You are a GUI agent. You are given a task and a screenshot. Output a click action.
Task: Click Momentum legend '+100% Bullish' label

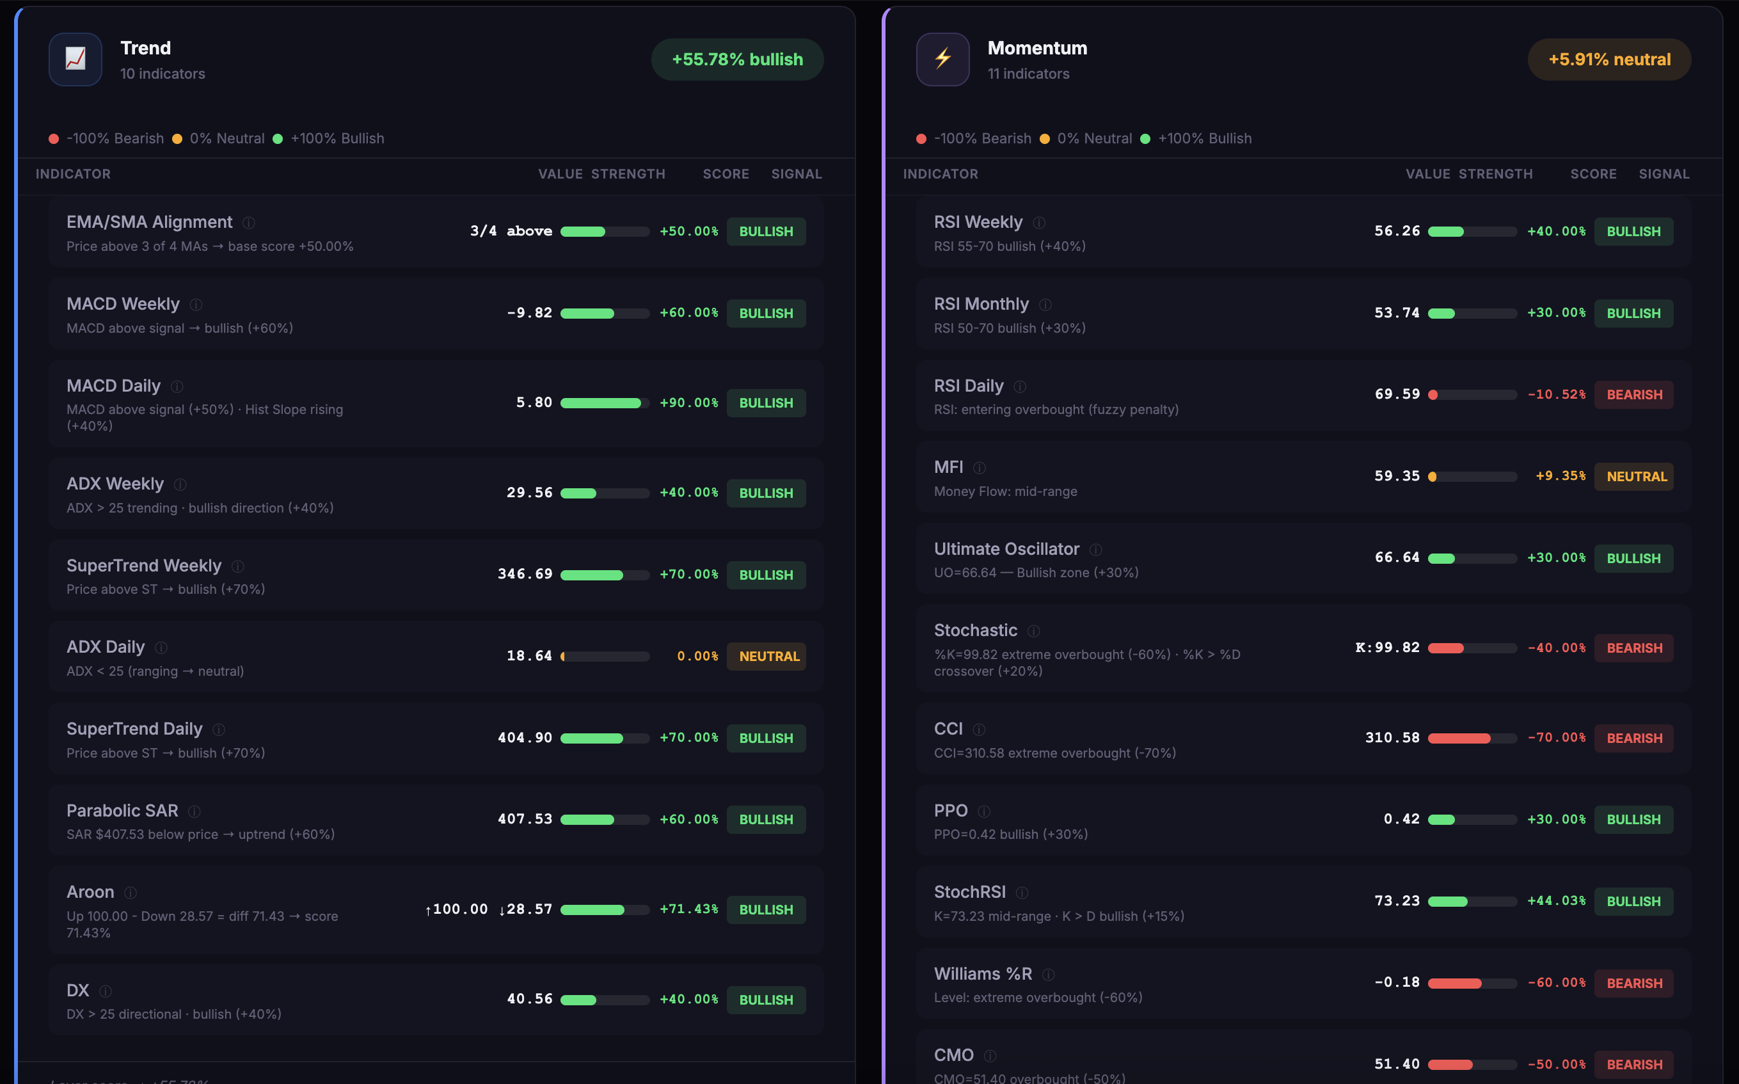click(x=1205, y=138)
